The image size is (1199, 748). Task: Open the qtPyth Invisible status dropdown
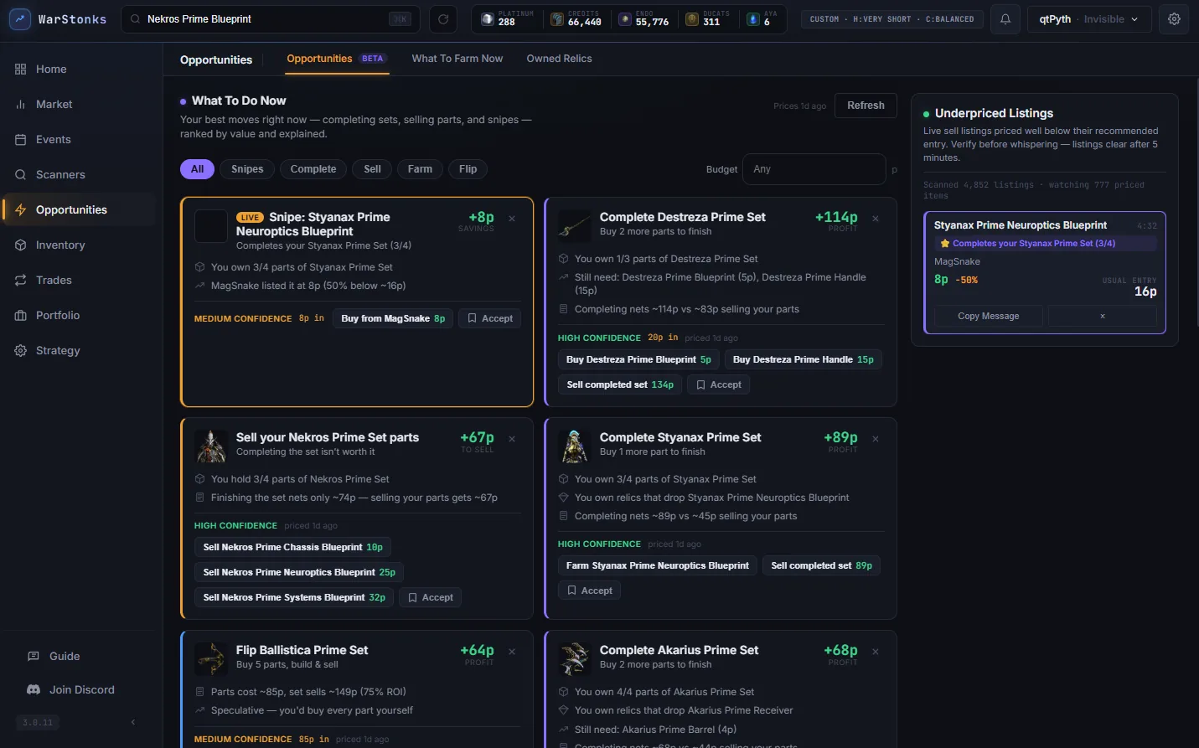coord(1089,18)
